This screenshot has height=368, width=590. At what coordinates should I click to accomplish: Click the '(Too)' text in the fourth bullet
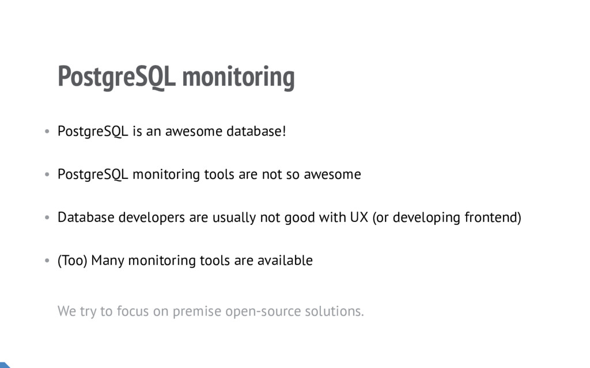click(73, 261)
